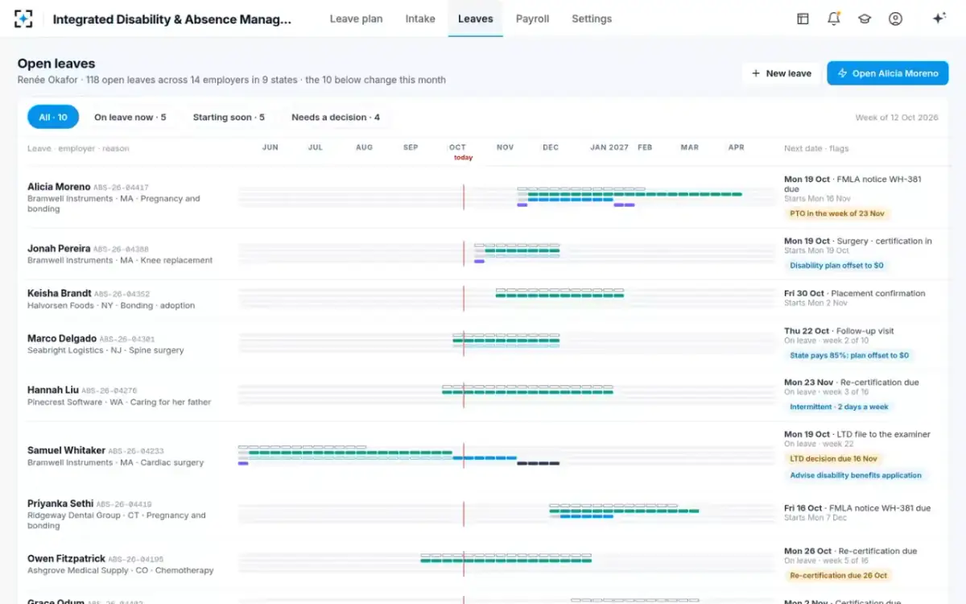Select the Owen Fitzpatrick name

[66, 558]
